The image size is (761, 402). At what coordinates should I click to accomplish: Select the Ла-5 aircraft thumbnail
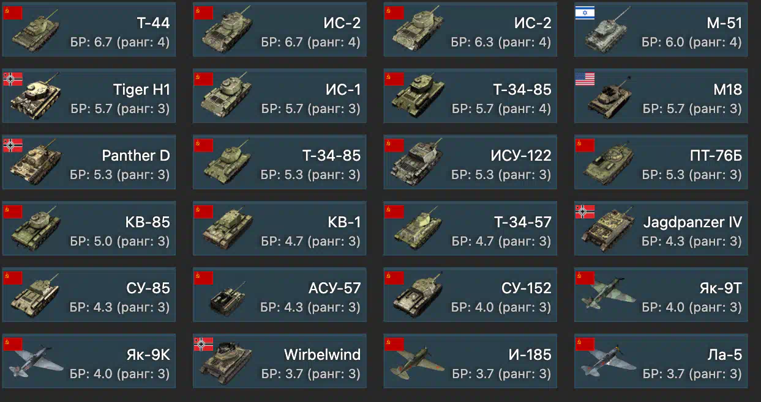607,362
